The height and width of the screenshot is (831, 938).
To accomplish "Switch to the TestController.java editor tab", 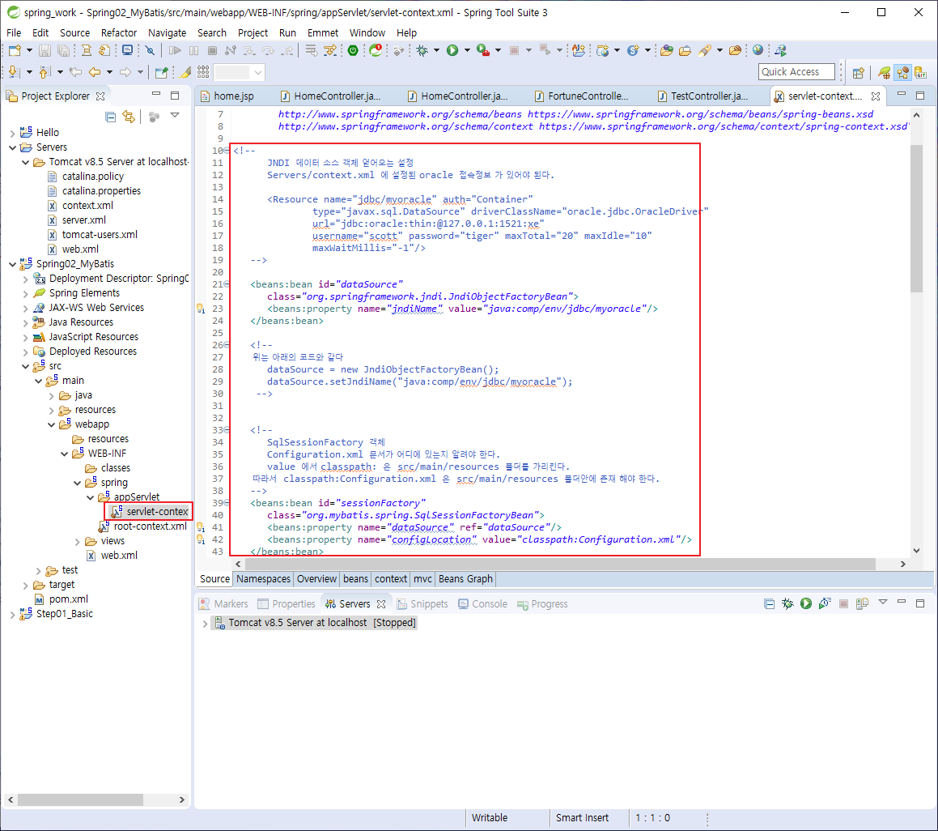I will coord(703,96).
